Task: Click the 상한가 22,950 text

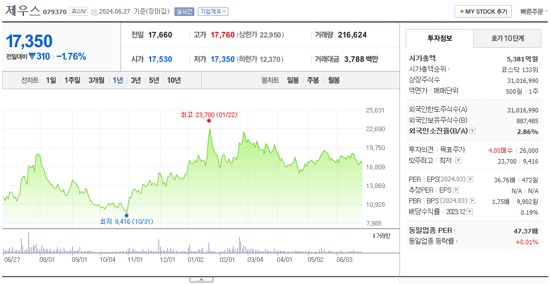Action: coord(260,35)
